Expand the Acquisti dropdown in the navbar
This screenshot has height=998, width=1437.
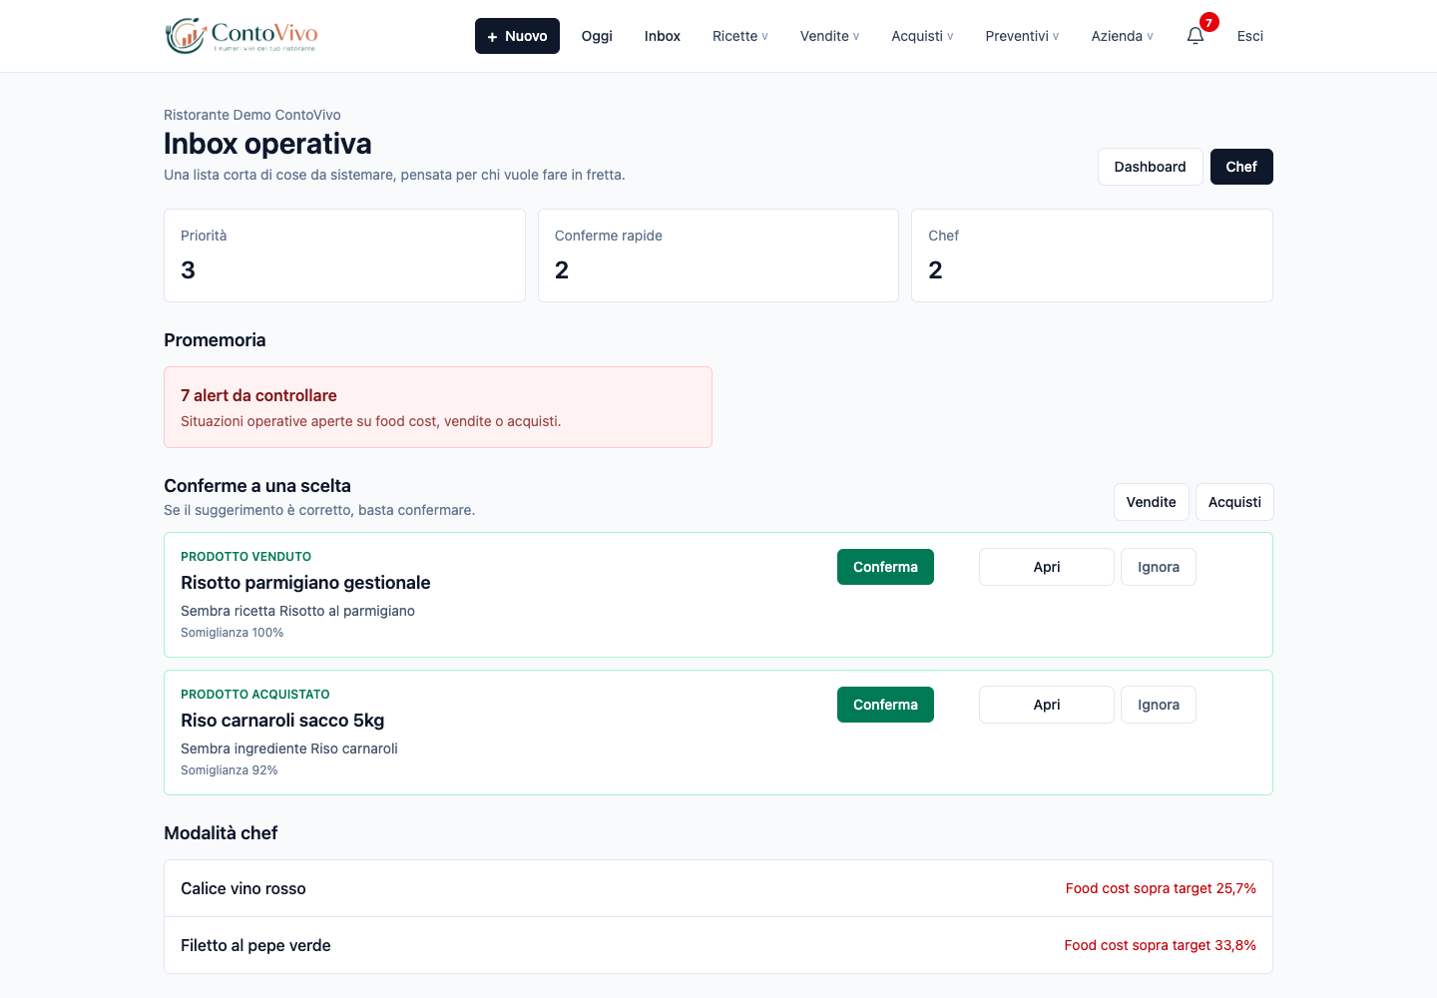pyautogui.click(x=922, y=36)
